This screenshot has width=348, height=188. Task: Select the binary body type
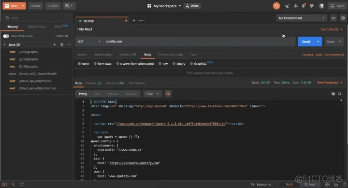coord(174,64)
